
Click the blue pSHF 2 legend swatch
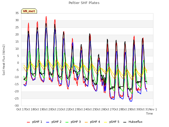tap(48, 122)
